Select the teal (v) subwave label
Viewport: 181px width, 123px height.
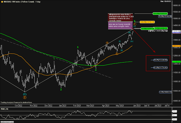click(x=135, y=26)
